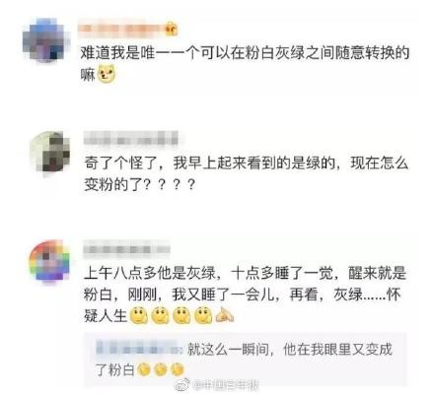Viewport: 434px width, 396px height.
Task: Open the rainbow-colored third commenter avatar
Action: tap(50, 261)
